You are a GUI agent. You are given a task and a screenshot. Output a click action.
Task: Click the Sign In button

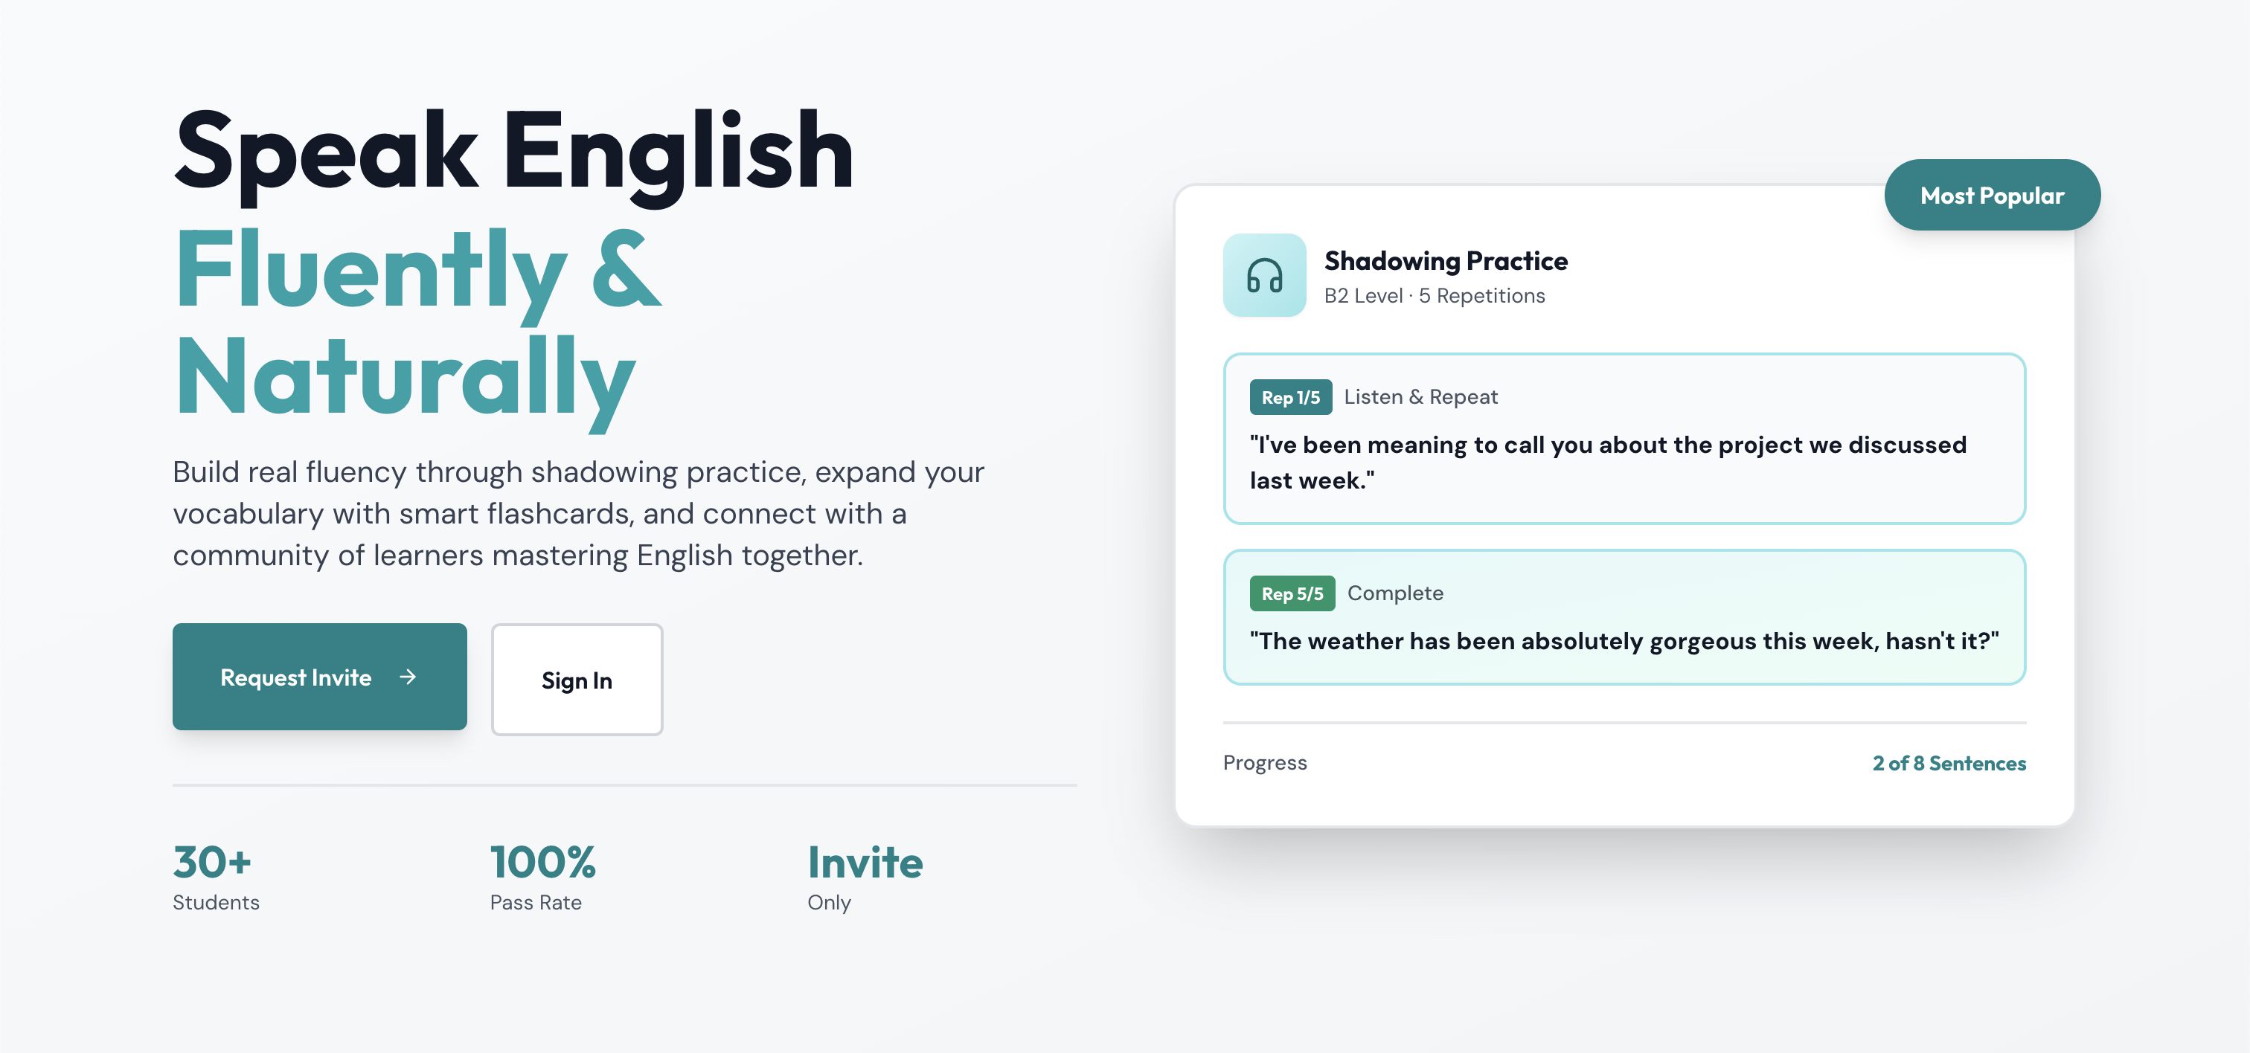pyautogui.click(x=577, y=680)
